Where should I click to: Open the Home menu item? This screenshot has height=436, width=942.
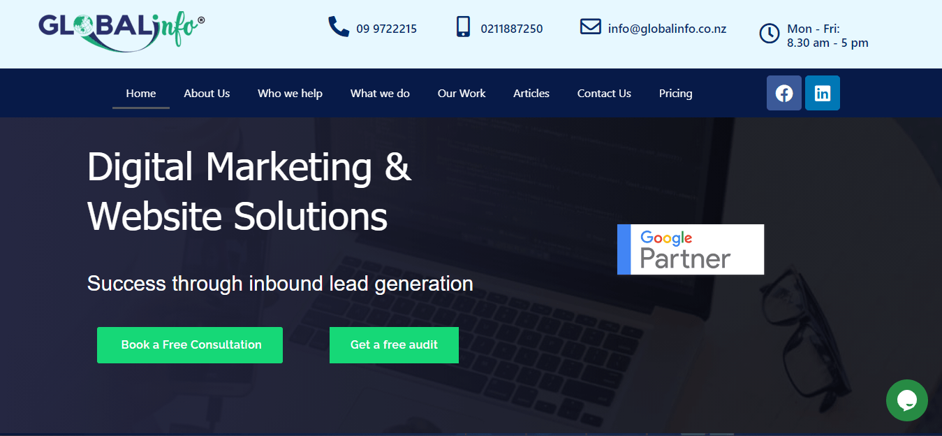click(141, 93)
